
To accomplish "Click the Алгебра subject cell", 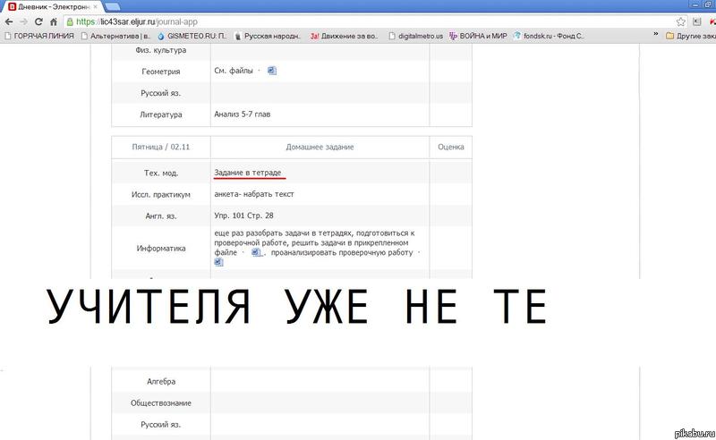I will 161,382.
